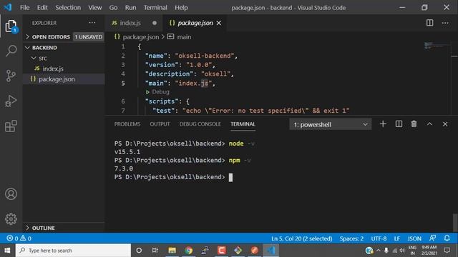Change encoding via UTF-8 status item
This screenshot has width=458, height=257.
point(379,238)
